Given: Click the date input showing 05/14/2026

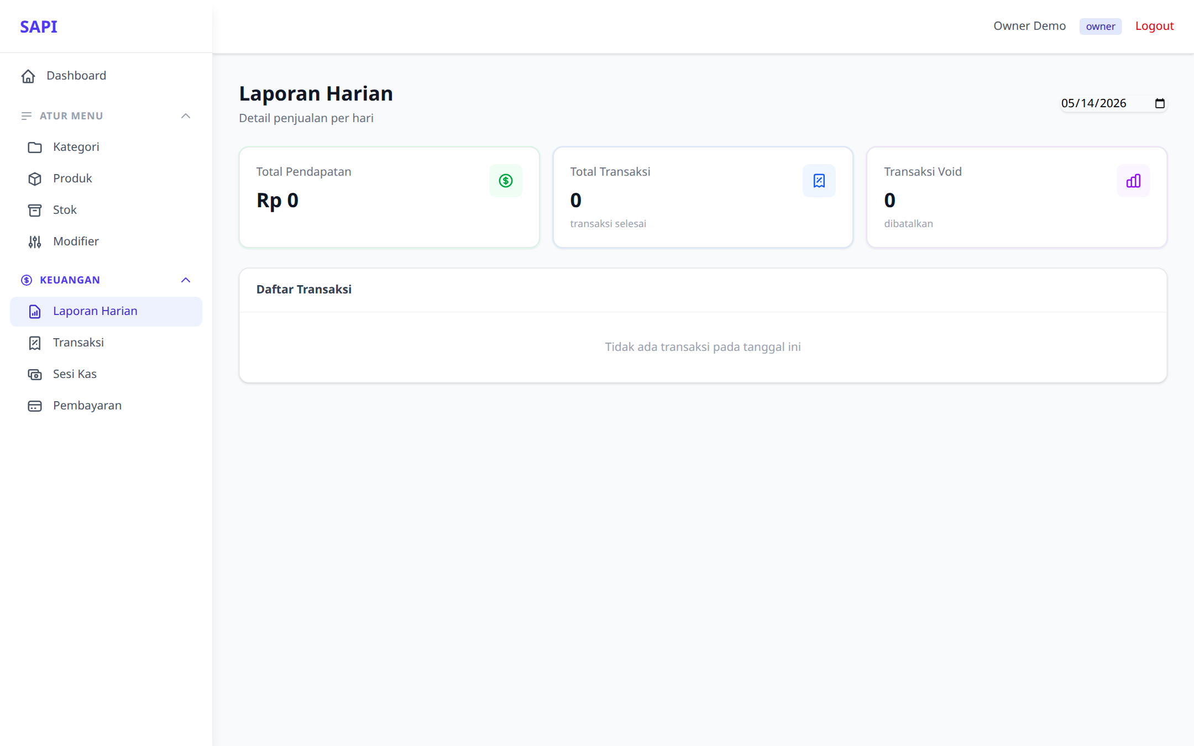Looking at the screenshot, I should point(1113,103).
